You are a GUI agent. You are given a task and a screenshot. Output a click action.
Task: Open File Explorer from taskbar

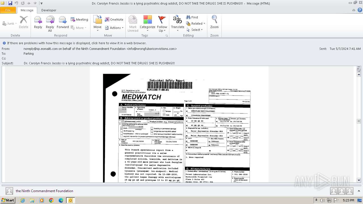pos(32,200)
